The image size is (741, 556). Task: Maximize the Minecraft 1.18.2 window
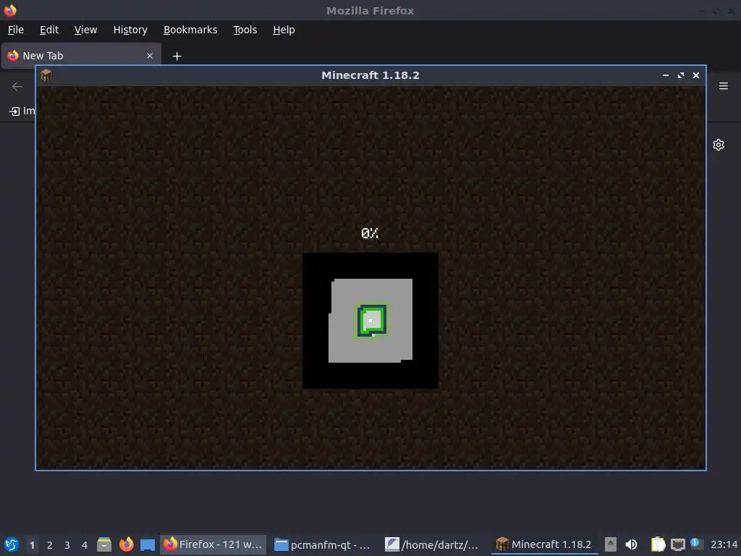click(680, 75)
